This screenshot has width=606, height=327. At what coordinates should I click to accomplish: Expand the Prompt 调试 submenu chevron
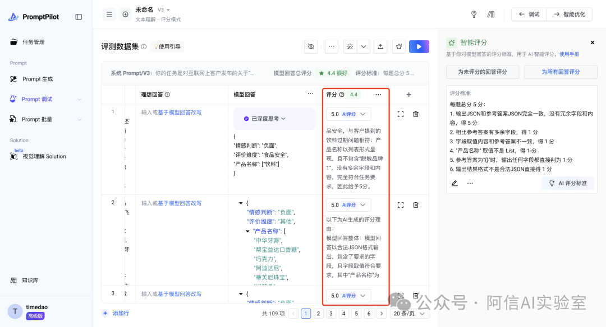[x=79, y=100]
